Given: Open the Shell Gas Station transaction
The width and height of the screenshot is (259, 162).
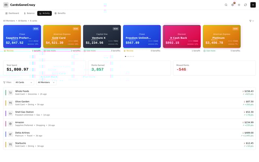Looking at the screenshot, I should [x=129, y=113].
